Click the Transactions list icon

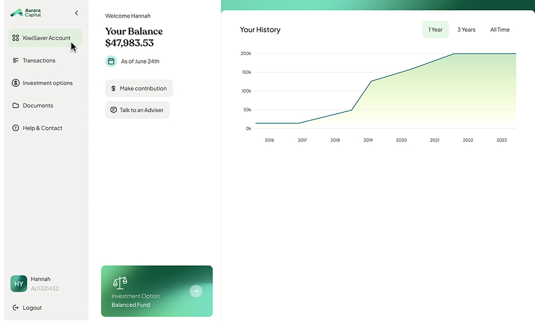(x=15, y=60)
